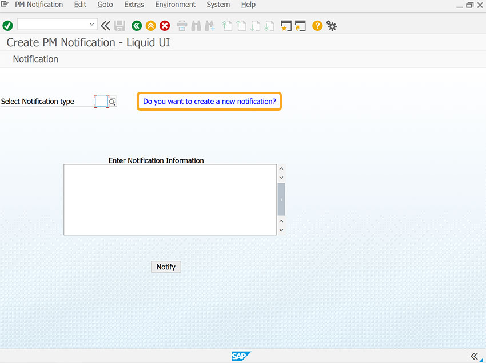Click 'Do you want to create a new notification?'
486x363 pixels.
coord(209,101)
